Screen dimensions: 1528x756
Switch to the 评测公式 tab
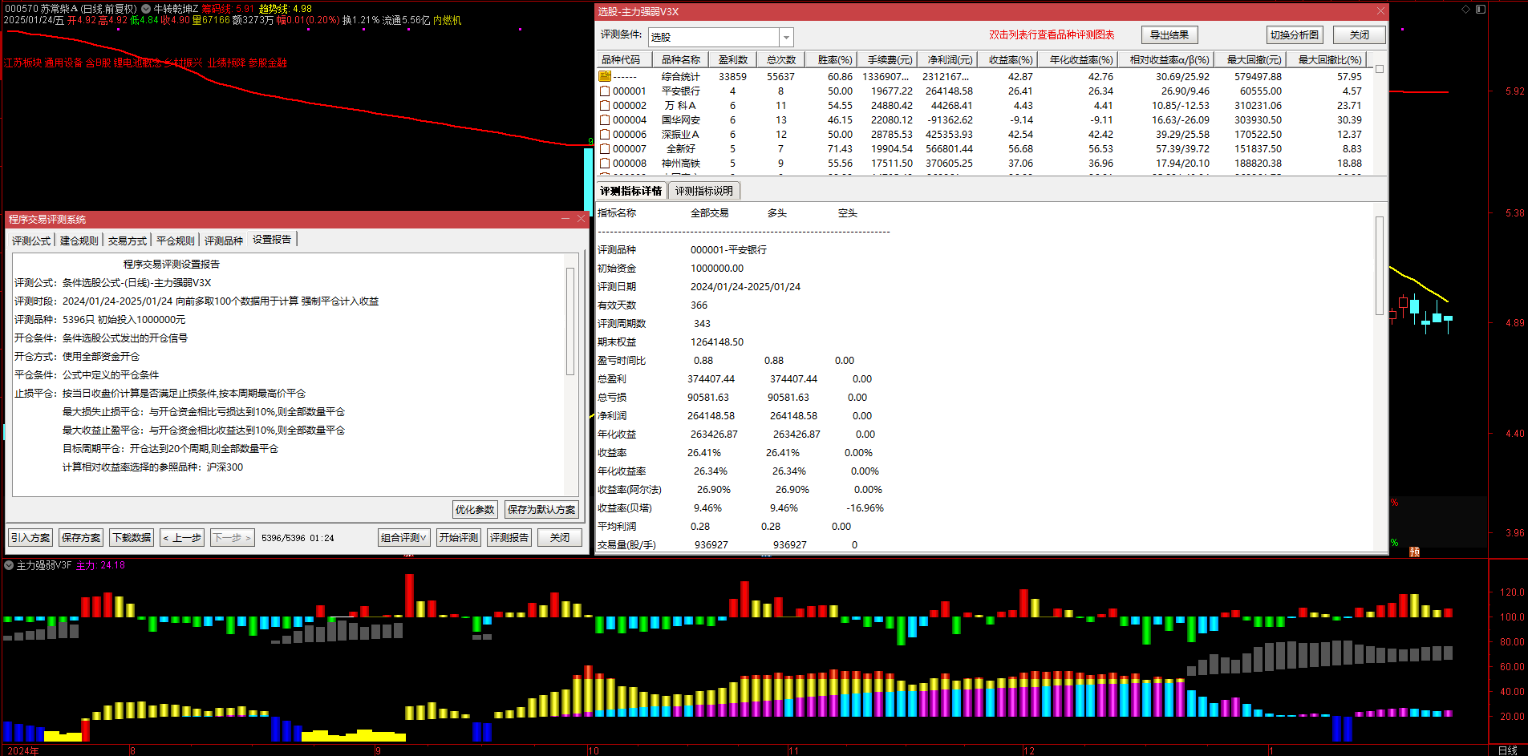(31, 241)
